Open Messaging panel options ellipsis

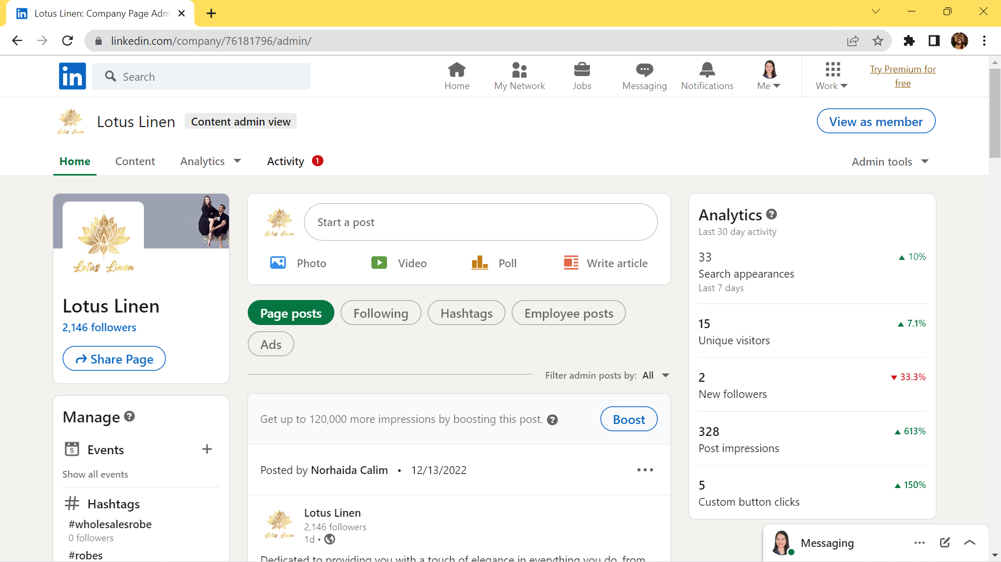[920, 543]
